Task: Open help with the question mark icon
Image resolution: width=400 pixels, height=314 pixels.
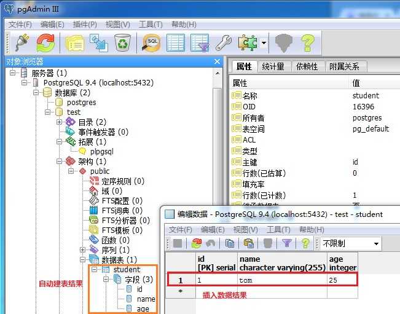Action: pos(307,43)
